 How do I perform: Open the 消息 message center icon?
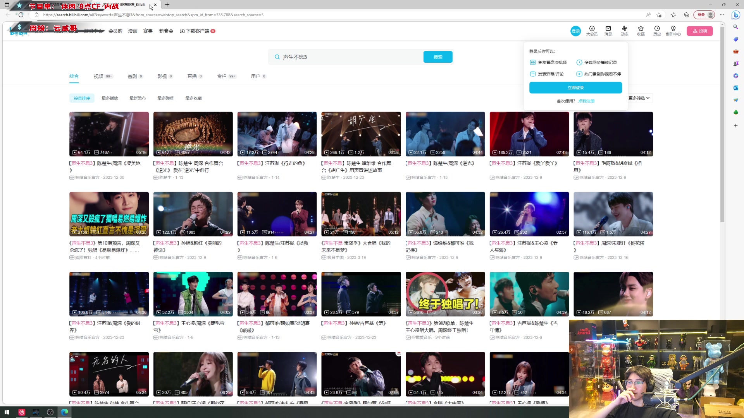608,31
